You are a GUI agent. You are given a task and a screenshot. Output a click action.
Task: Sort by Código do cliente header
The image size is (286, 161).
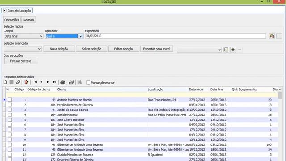[x=39, y=89]
